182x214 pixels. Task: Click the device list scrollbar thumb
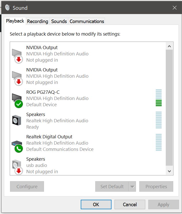pyautogui.click(x=169, y=108)
